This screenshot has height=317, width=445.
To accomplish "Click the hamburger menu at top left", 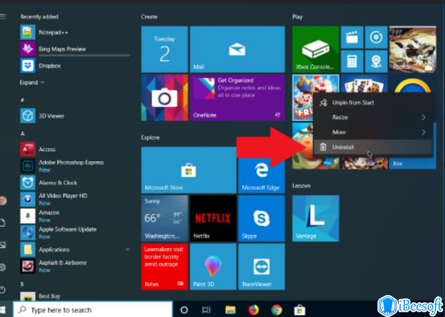I will [3, 17].
